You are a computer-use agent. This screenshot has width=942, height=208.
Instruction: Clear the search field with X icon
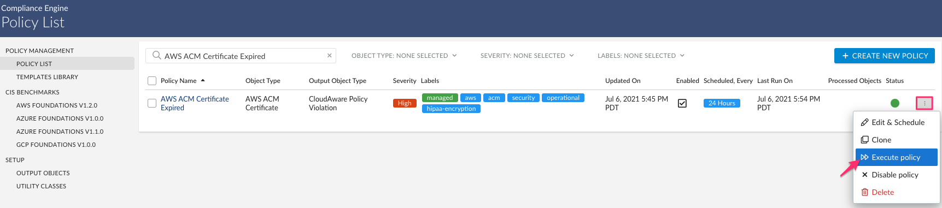(329, 56)
